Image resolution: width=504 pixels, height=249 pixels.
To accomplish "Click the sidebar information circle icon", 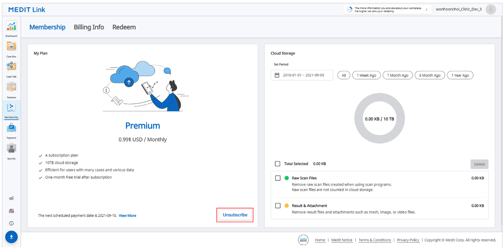I will 11,223.
